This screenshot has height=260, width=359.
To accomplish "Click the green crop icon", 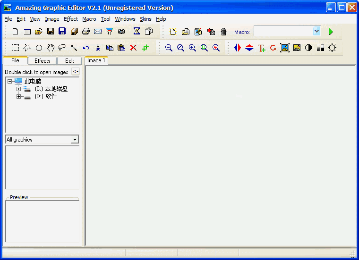I will 145,48.
